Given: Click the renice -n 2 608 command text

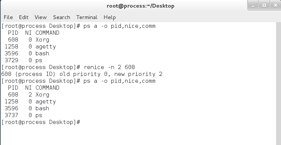Looking at the screenshot, I should [109, 67].
